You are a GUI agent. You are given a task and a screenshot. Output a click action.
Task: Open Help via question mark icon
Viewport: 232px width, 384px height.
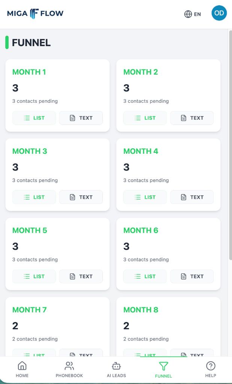211,365
